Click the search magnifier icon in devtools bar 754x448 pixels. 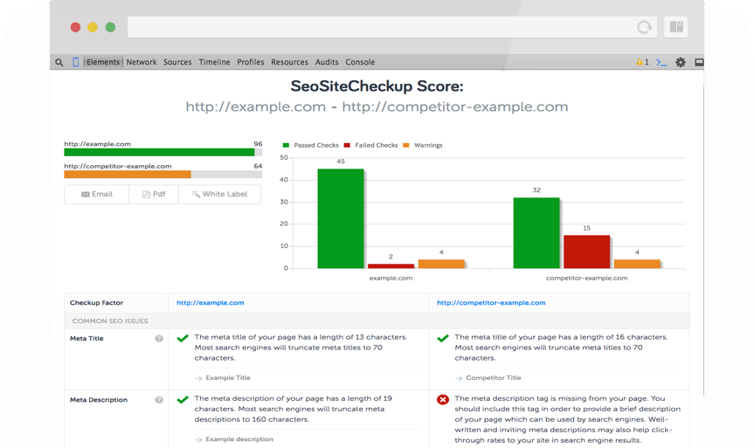pyautogui.click(x=59, y=63)
